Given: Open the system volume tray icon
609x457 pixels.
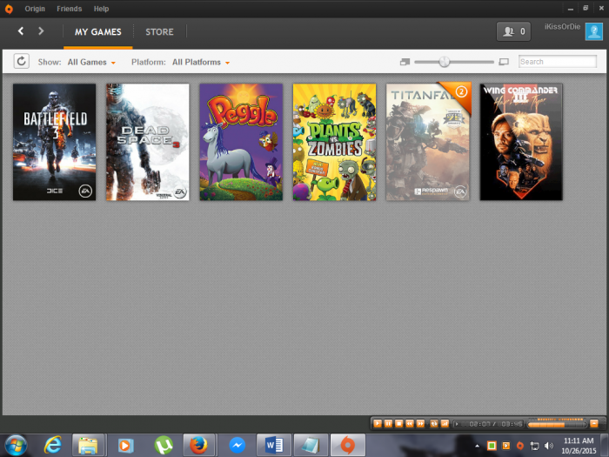Looking at the screenshot, I should click(548, 446).
